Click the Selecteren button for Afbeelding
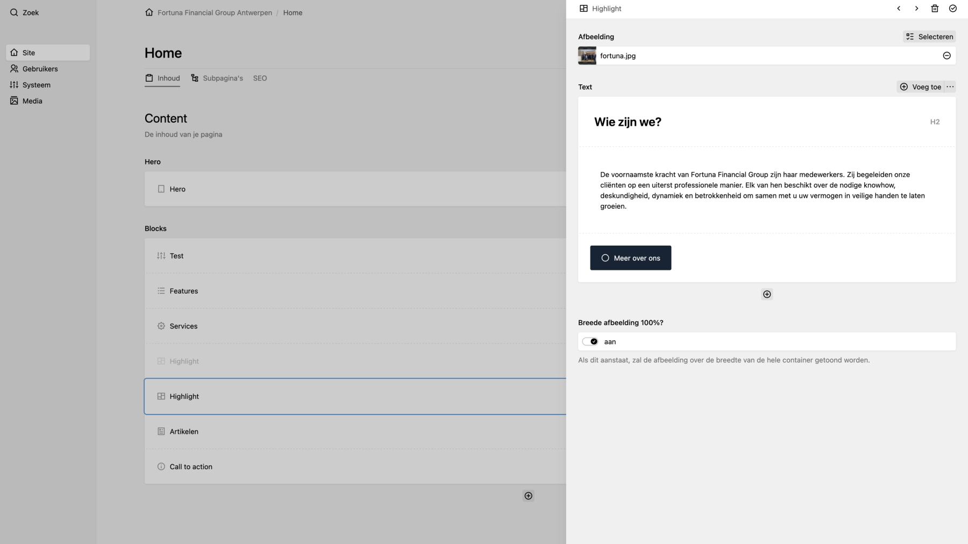The width and height of the screenshot is (968, 544). 930,37
